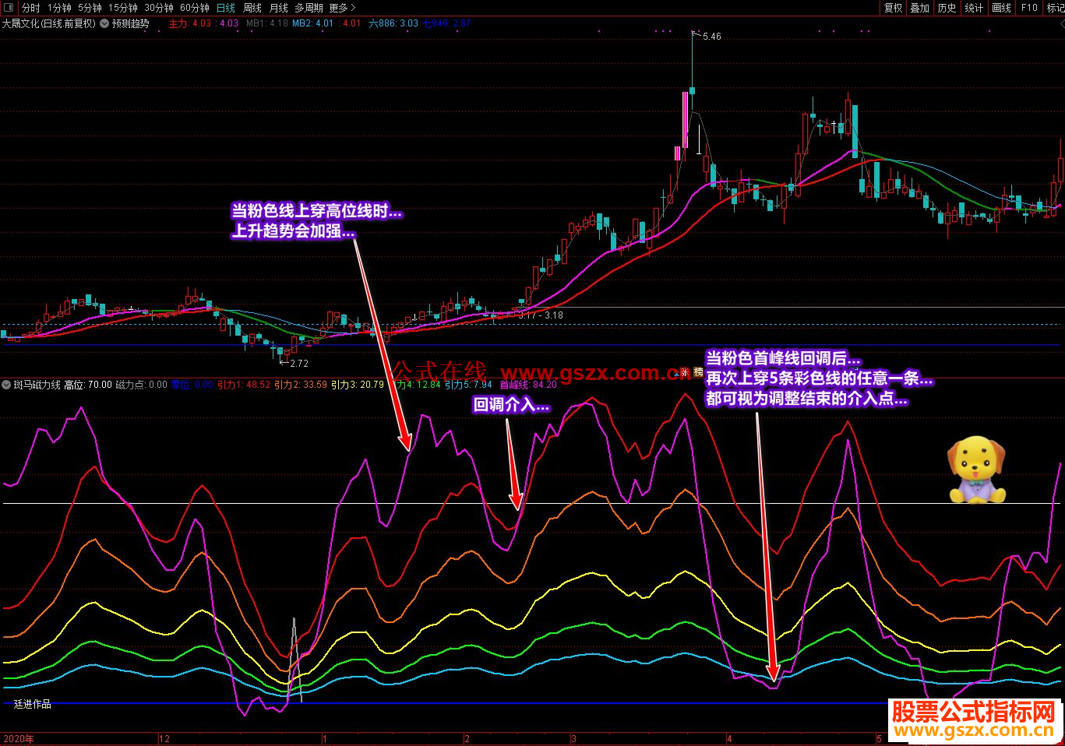
Task: Click the 六886: 3.03 value label
Action: (x=393, y=23)
